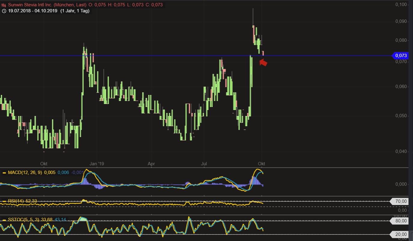The width and height of the screenshot is (413, 241).
Task: Click the 0,080 price axis label
Action: 401,41
